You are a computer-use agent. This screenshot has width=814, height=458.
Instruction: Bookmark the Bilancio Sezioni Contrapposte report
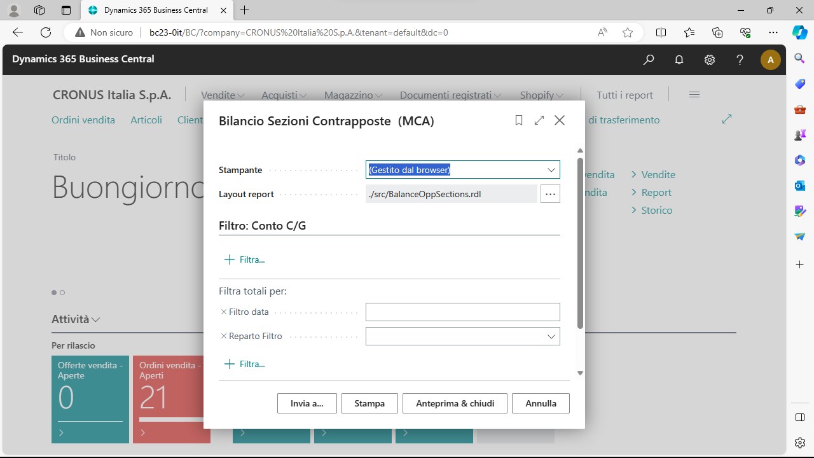tap(519, 120)
